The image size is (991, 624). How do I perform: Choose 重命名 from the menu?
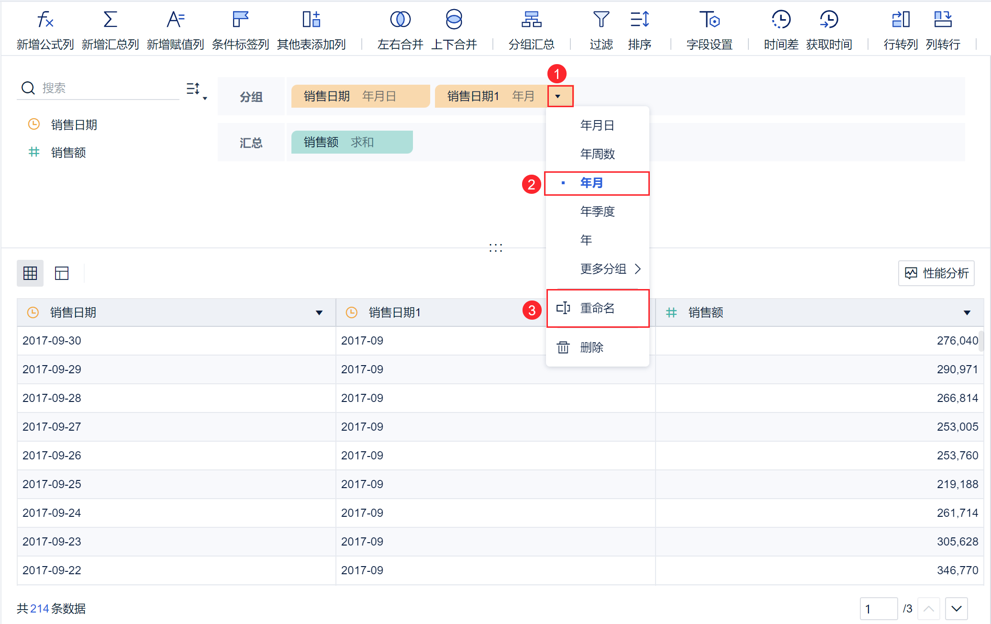(597, 308)
